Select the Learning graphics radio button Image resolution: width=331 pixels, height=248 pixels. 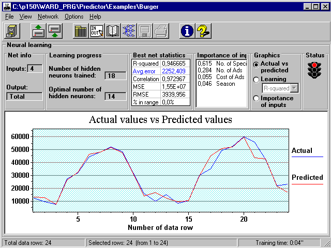(256, 80)
